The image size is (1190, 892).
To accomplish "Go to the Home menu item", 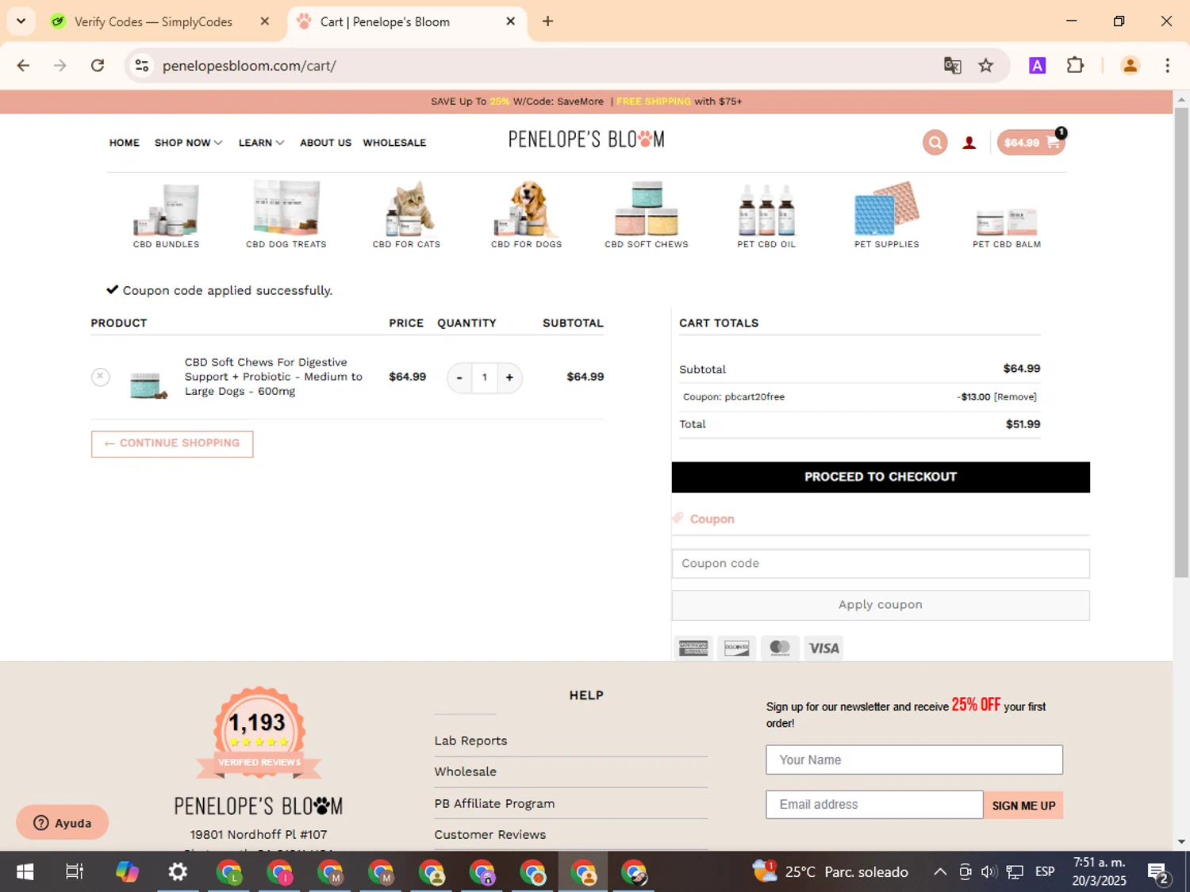I will [x=125, y=143].
